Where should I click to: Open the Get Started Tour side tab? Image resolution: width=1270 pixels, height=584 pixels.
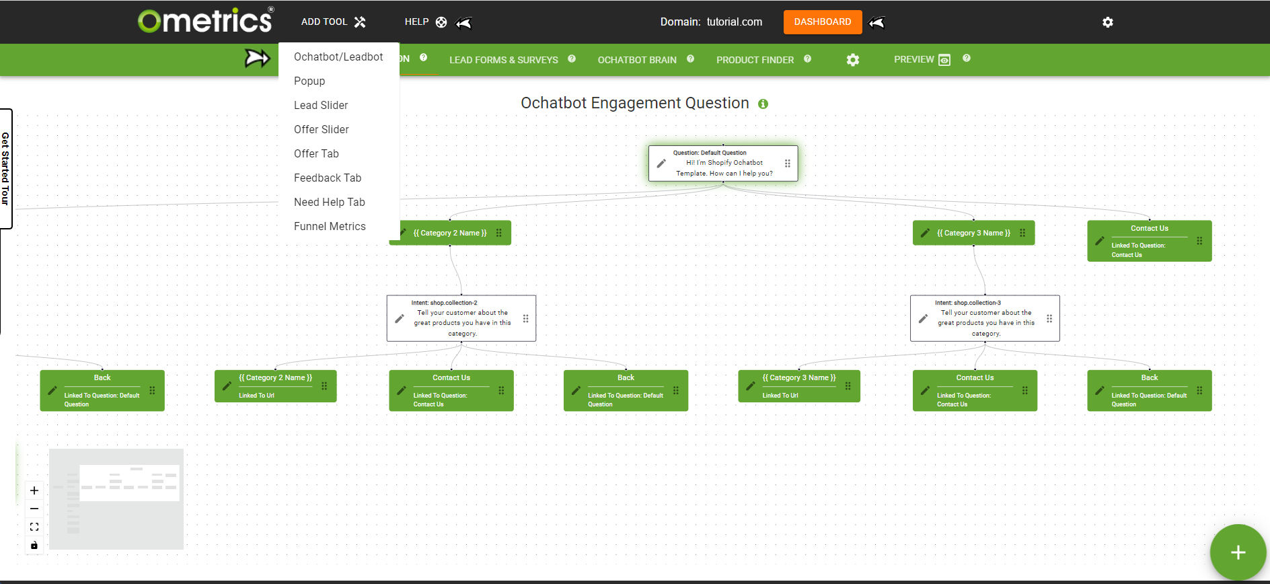coord(5,168)
